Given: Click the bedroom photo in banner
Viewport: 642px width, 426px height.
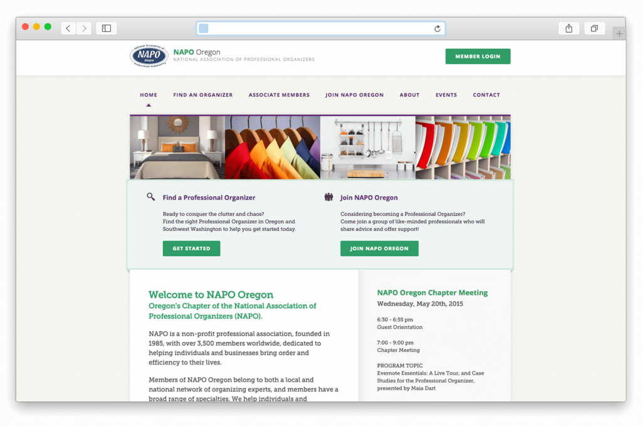Looking at the screenshot, I should [x=177, y=148].
